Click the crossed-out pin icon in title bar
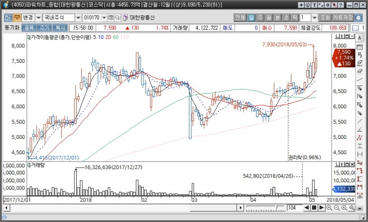The image size is (368, 222). pyautogui.click(x=334, y=5)
